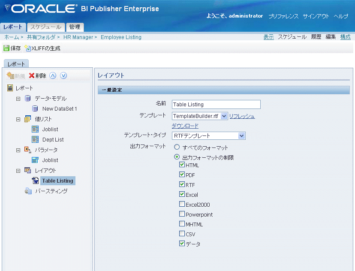Click the レポート root calculator icon
This screenshot has width=355, height=271.
point(10,88)
